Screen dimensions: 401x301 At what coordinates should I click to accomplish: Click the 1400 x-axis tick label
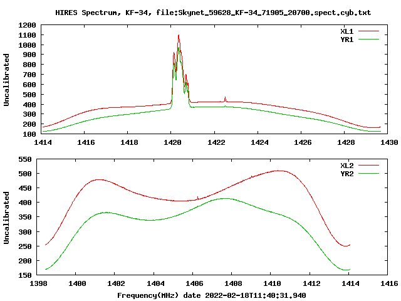click(x=77, y=283)
